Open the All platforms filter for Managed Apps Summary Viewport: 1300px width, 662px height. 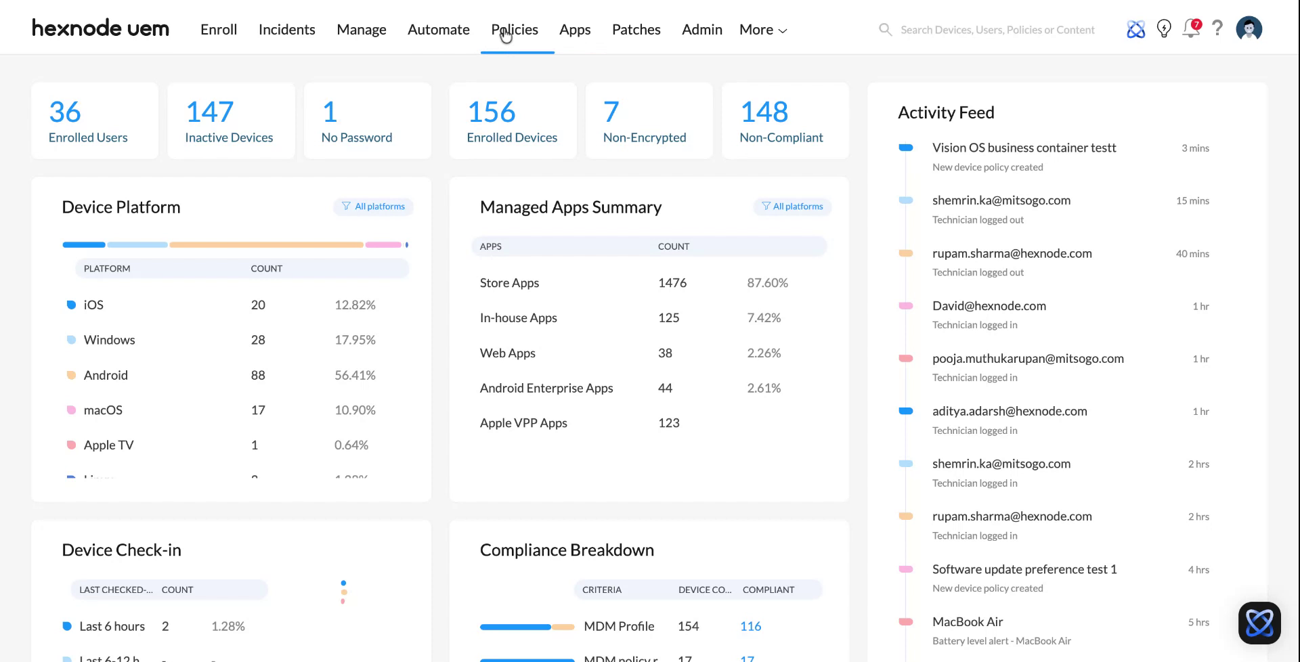coord(792,206)
